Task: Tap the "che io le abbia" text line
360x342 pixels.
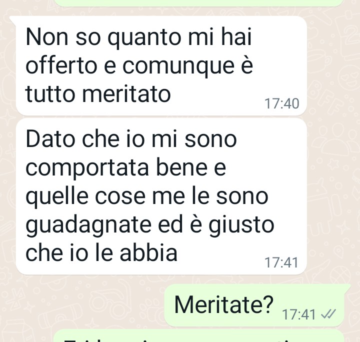Action: tap(101, 252)
